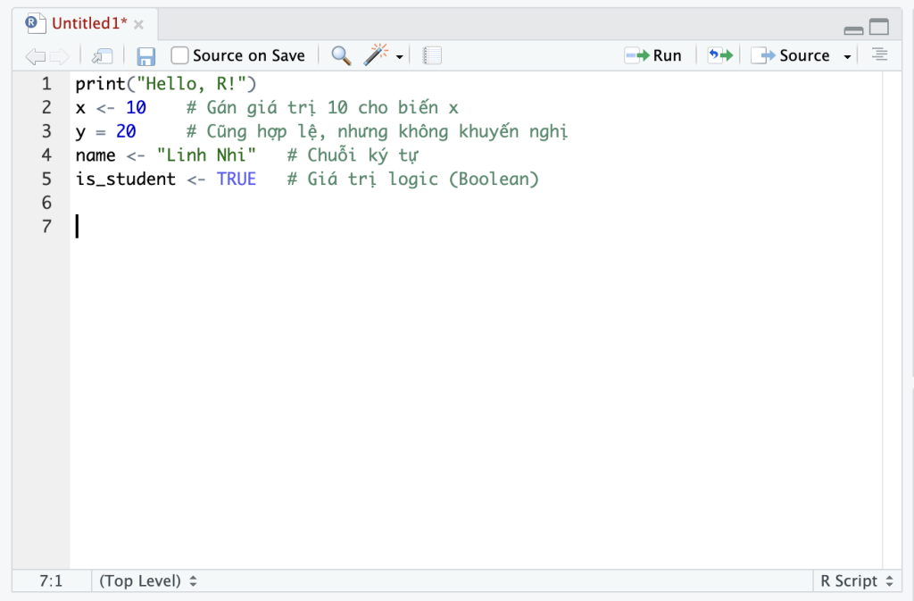914x601 pixels.
Task: Click line number 4 in the gutter
Action: [46, 155]
